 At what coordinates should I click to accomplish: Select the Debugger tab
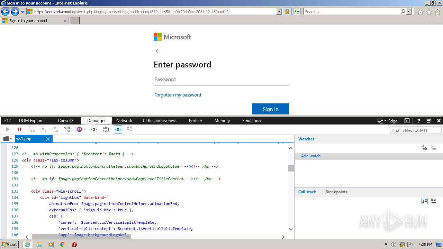pos(97,121)
